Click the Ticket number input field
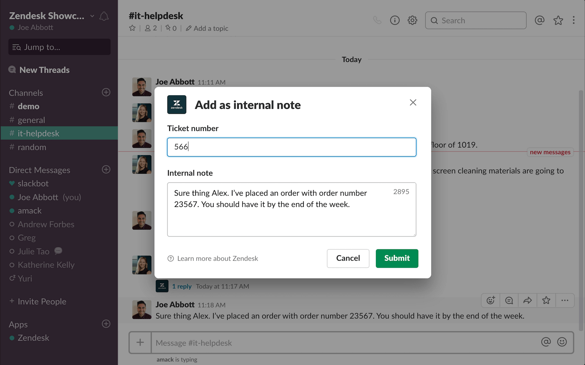Viewport: 585px width, 365px height. point(291,147)
